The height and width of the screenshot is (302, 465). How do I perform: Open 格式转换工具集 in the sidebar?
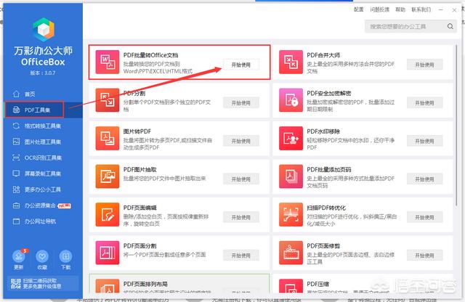point(43,126)
